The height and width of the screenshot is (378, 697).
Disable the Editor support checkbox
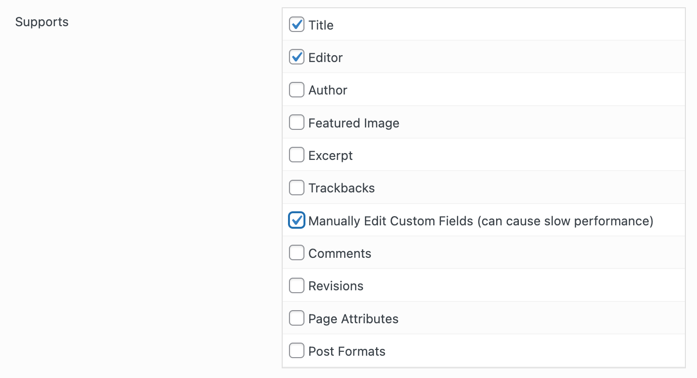tap(297, 57)
